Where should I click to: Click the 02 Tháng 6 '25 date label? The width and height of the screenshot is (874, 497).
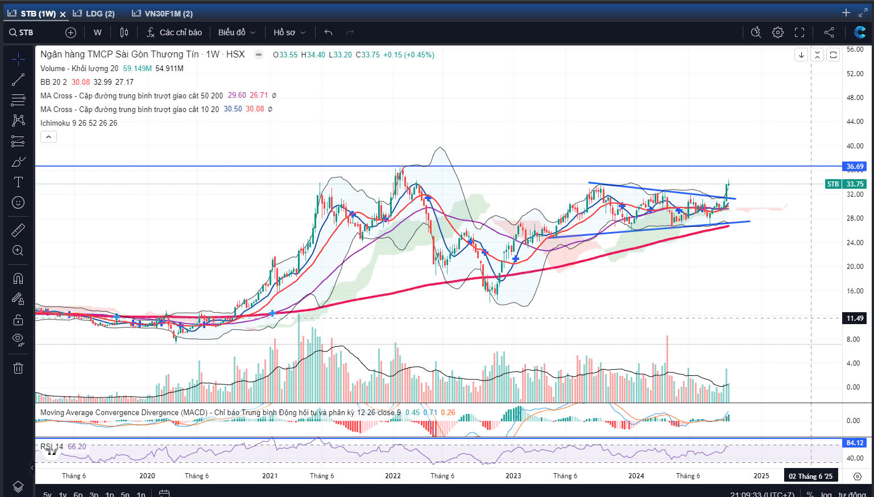pyautogui.click(x=811, y=476)
